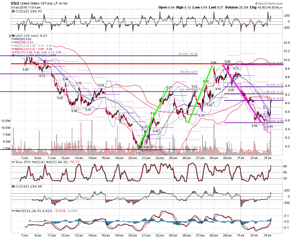
Task: Click the "Open 8.84" quote value
Action: tap(166, 7)
